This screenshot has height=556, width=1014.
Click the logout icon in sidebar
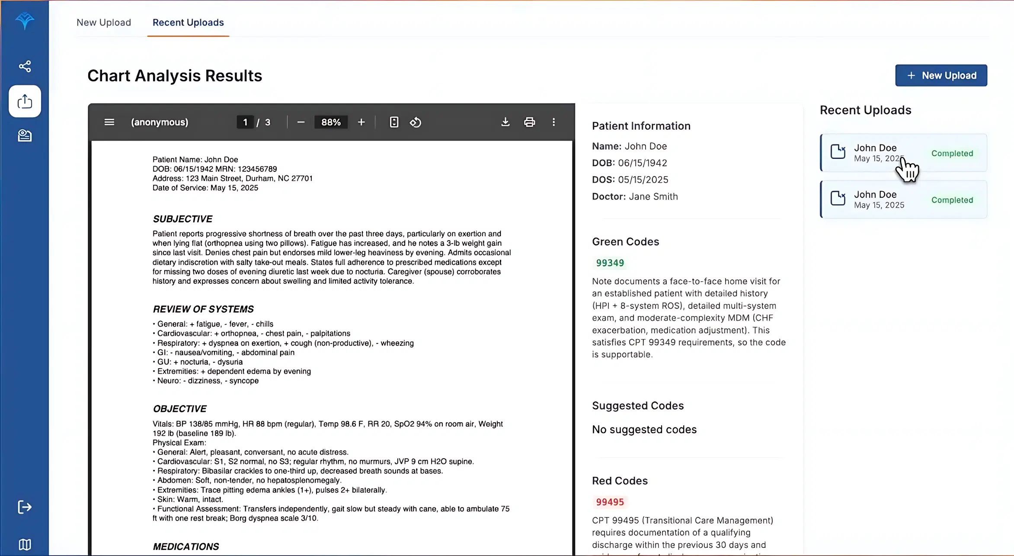25,507
